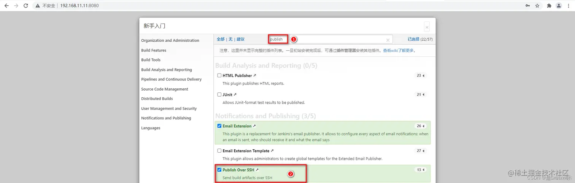Open HTML Publisher external link arrow
Screen dimensions: 575x183
[x=255, y=75]
